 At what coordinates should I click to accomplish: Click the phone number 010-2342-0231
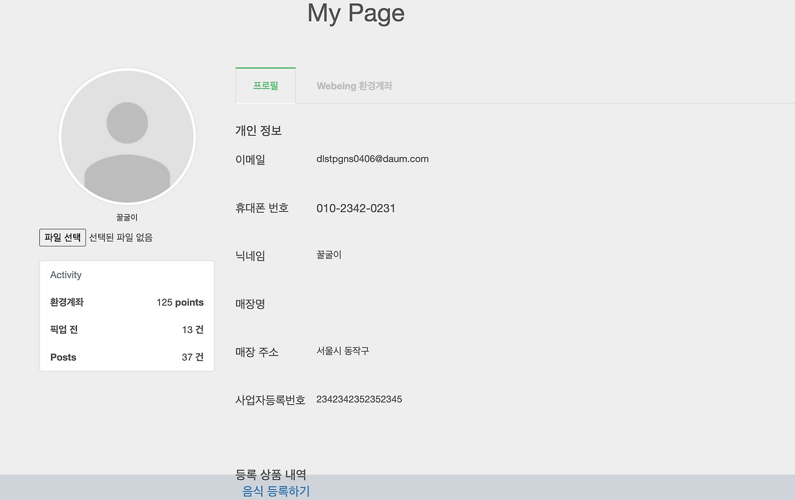coord(356,208)
